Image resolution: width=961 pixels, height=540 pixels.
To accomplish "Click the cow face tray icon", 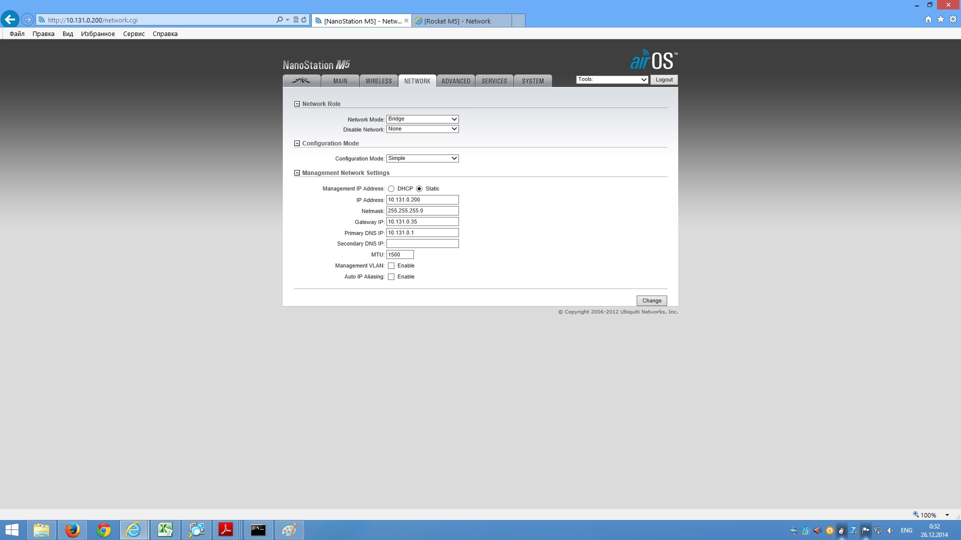I will 841,530.
